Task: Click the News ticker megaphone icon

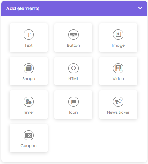Action: click(x=118, y=101)
